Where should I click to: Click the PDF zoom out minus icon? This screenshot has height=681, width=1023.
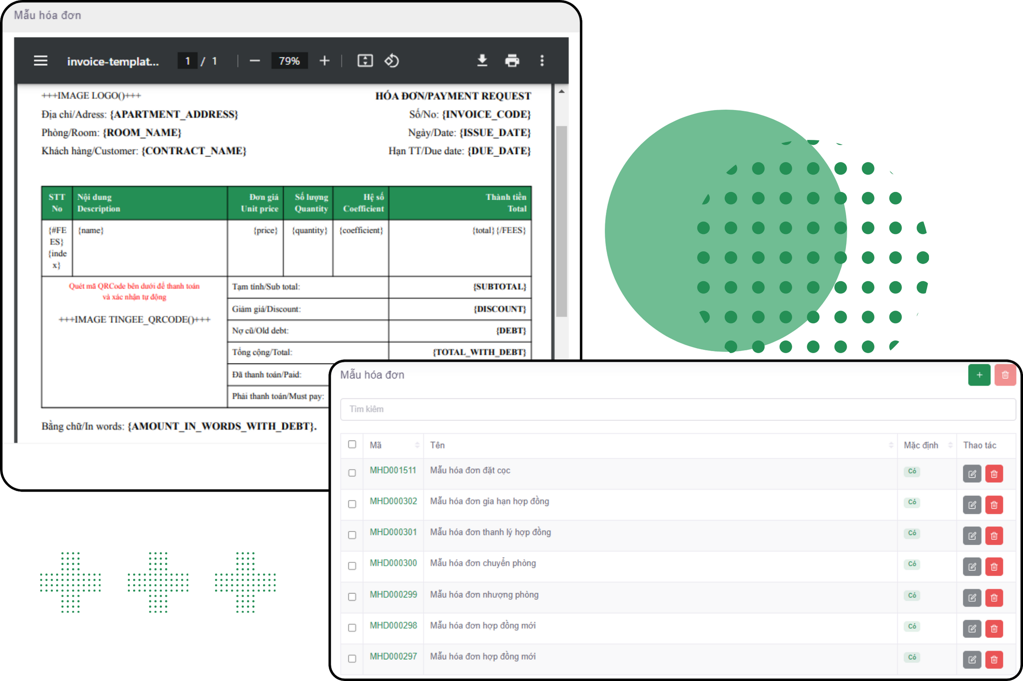click(255, 61)
